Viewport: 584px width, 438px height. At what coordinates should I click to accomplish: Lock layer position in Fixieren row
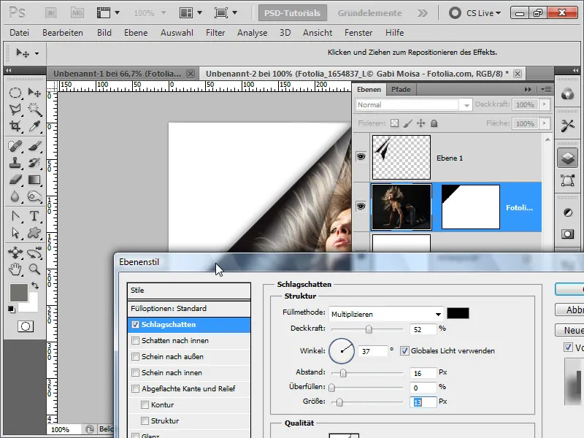[420, 123]
